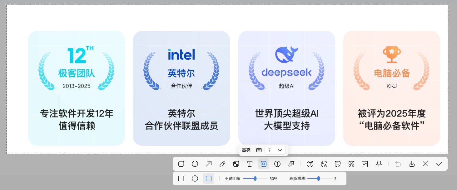
Task: Click the text 被评为2025年度
Action: click(392, 113)
